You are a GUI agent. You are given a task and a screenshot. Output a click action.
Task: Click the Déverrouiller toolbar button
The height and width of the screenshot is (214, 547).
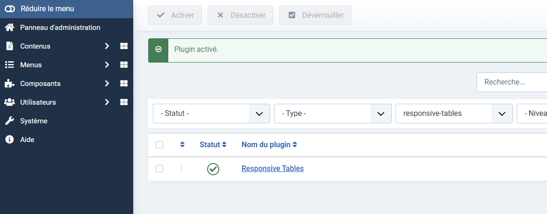pyautogui.click(x=316, y=15)
